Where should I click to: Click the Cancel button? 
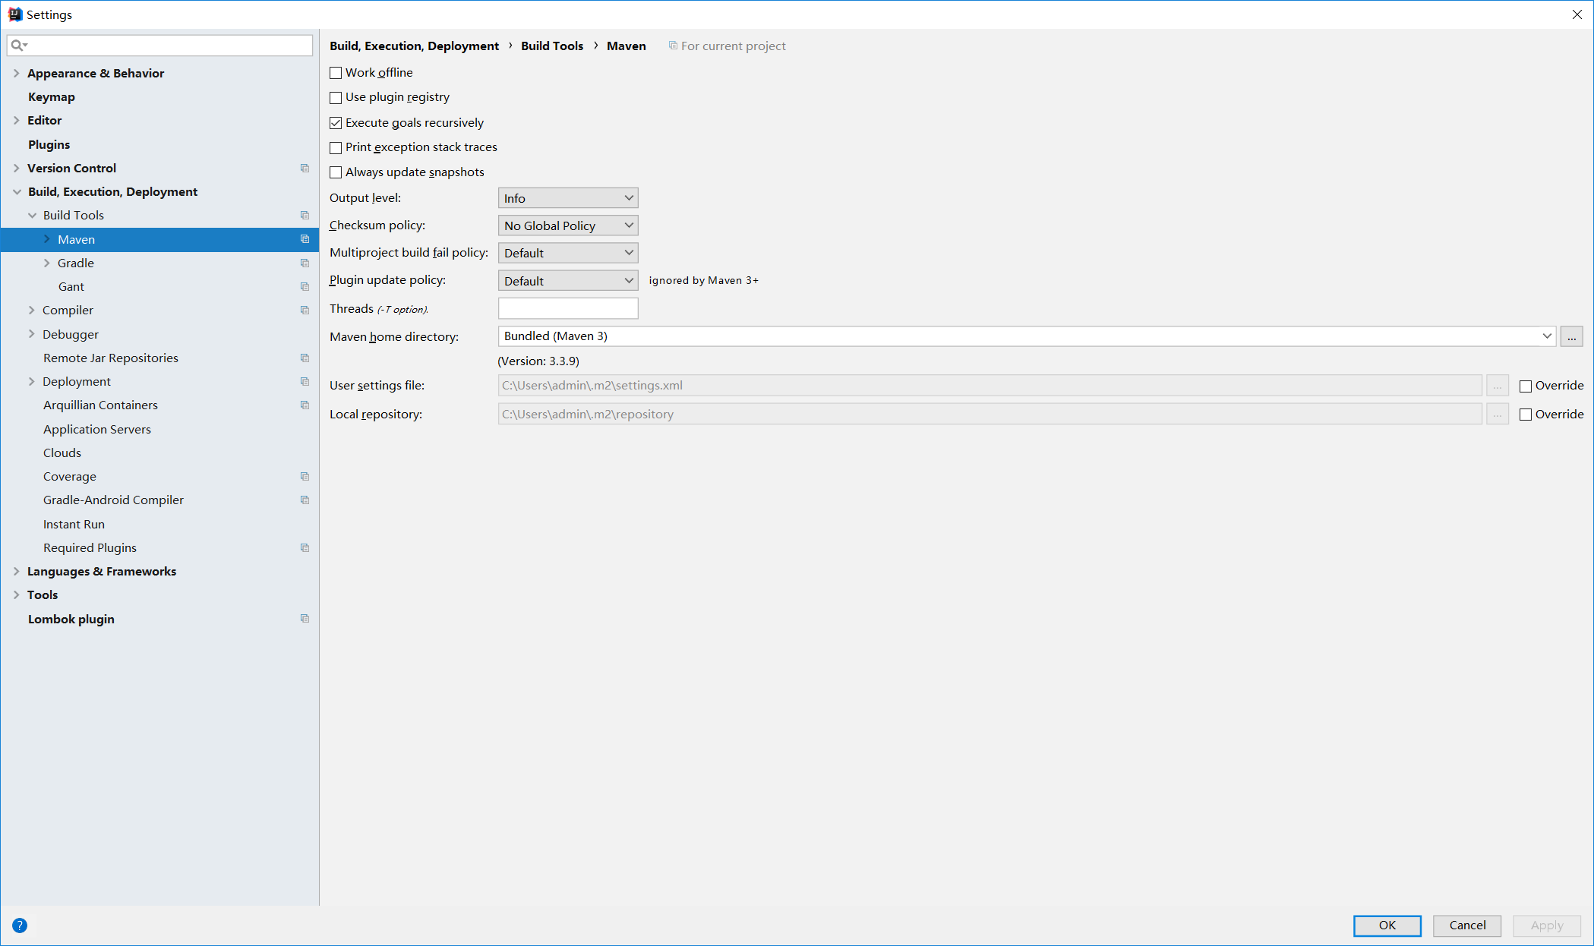(1466, 925)
